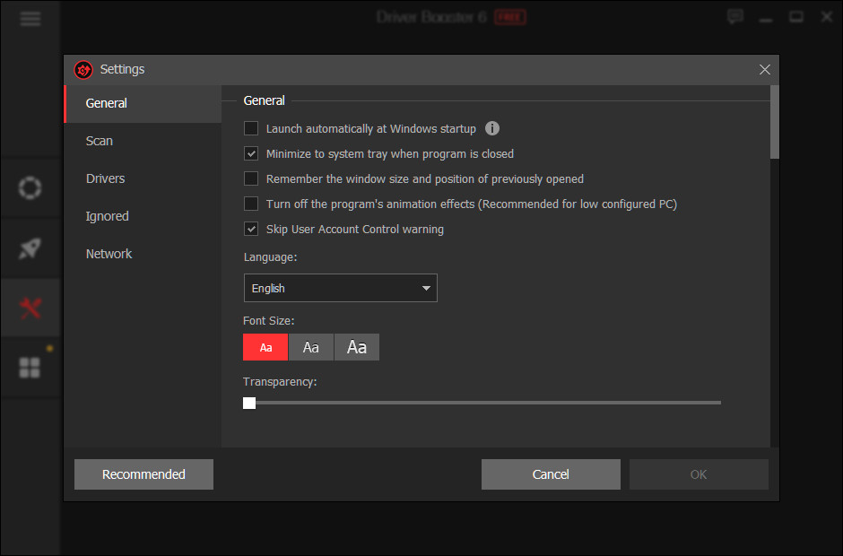Screen dimensions: 843x556
Task: Click the Recommended button
Action: pos(143,474)
